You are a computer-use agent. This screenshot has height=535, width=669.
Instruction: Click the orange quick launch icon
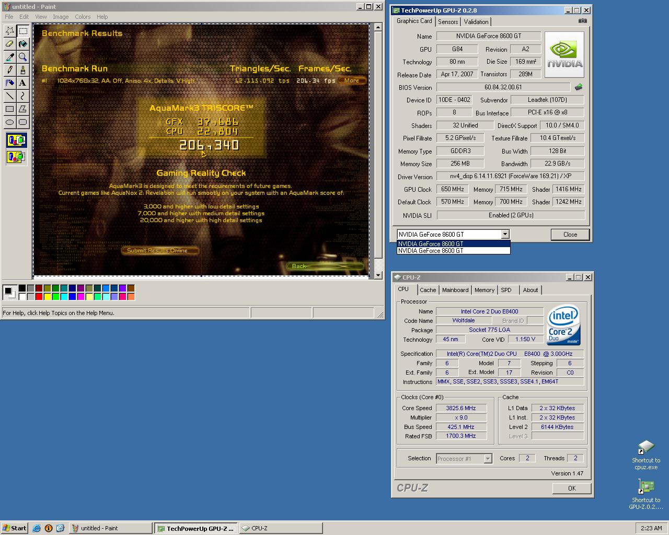[x=49, y=528]
